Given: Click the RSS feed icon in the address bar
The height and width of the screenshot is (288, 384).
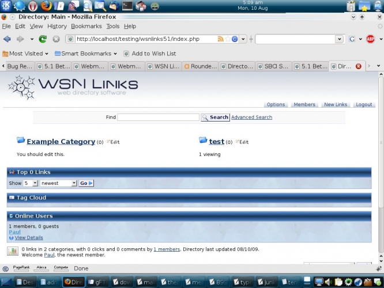Looking at the screenshot, I should click(x=220, y=39).
